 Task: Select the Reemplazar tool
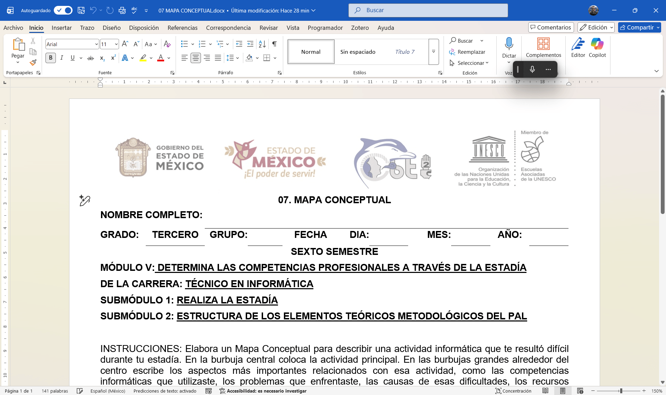[471, 52]
